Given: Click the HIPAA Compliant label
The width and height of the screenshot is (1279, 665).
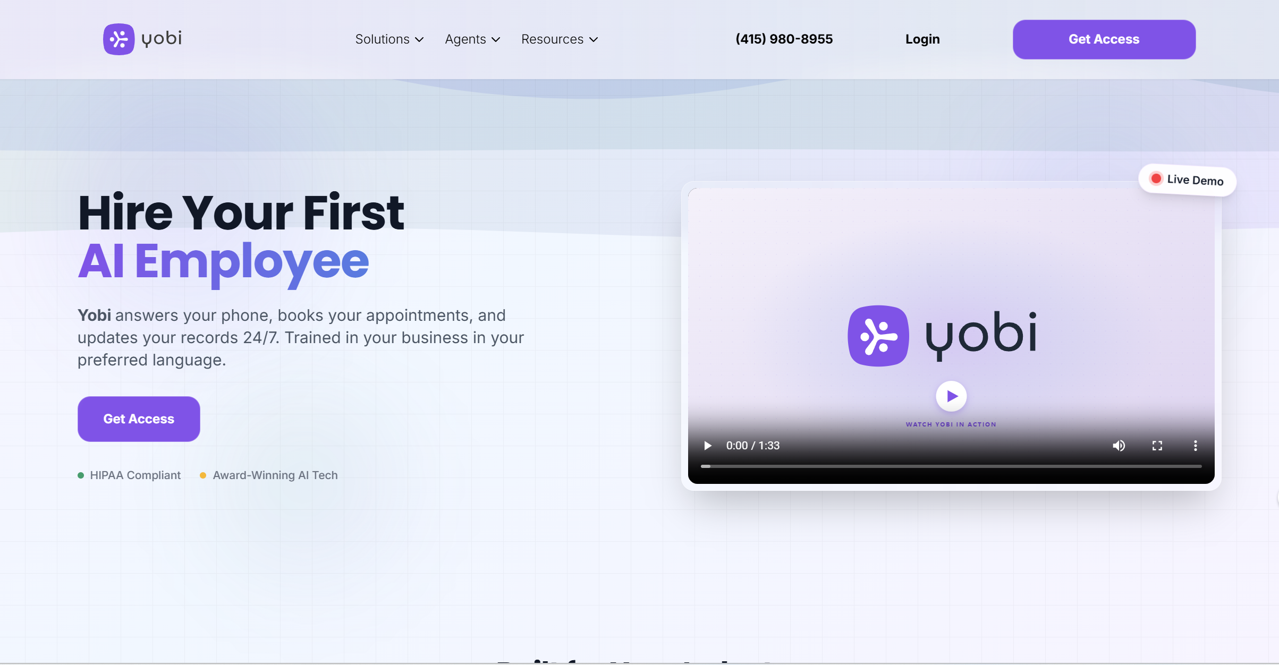Looking at the screenshot, I should [135, 475].
